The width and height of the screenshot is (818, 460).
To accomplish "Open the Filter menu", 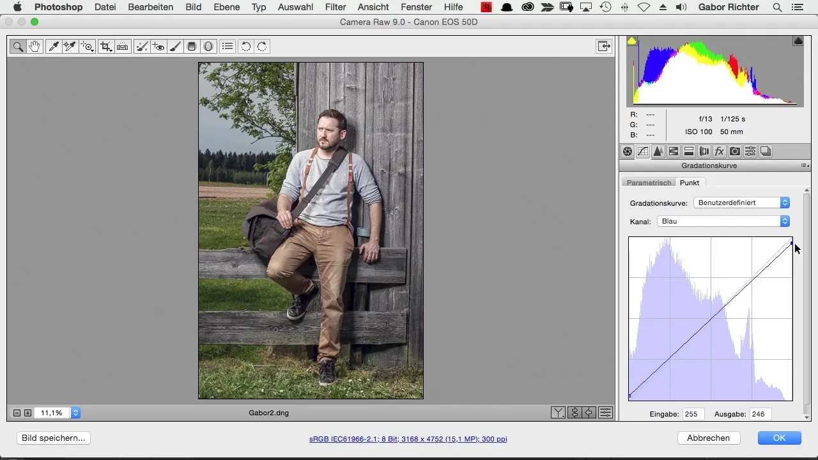I will pyautogui.click(x=336, y=7).
